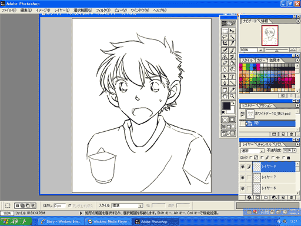Enable lock transparent pixels checkbox
This screenshot has height=226, width=301.
coord(251,157)
